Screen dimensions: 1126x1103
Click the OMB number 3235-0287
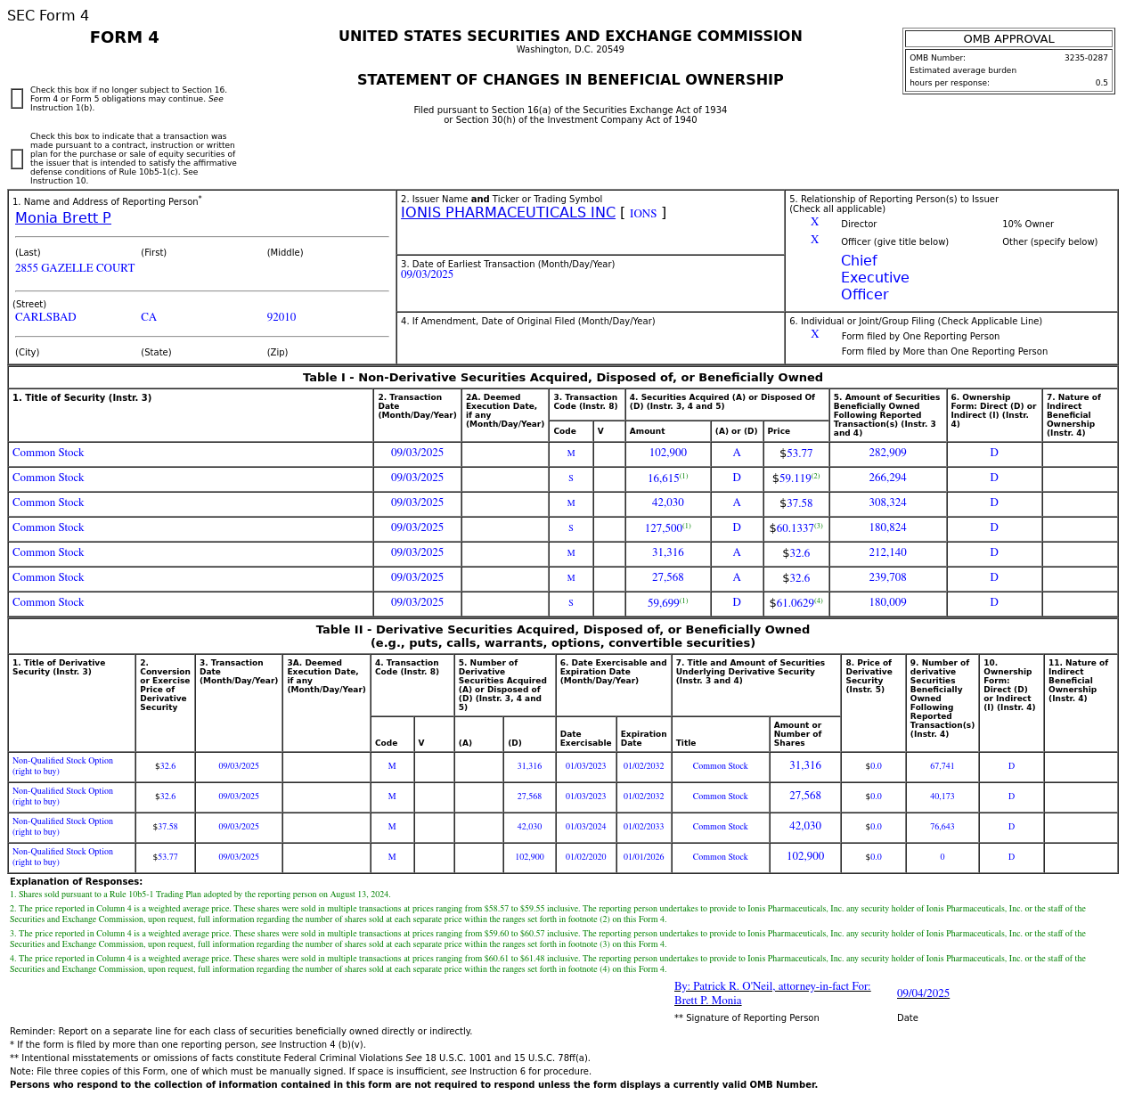pyautogui.click(x=1086, y=58)
